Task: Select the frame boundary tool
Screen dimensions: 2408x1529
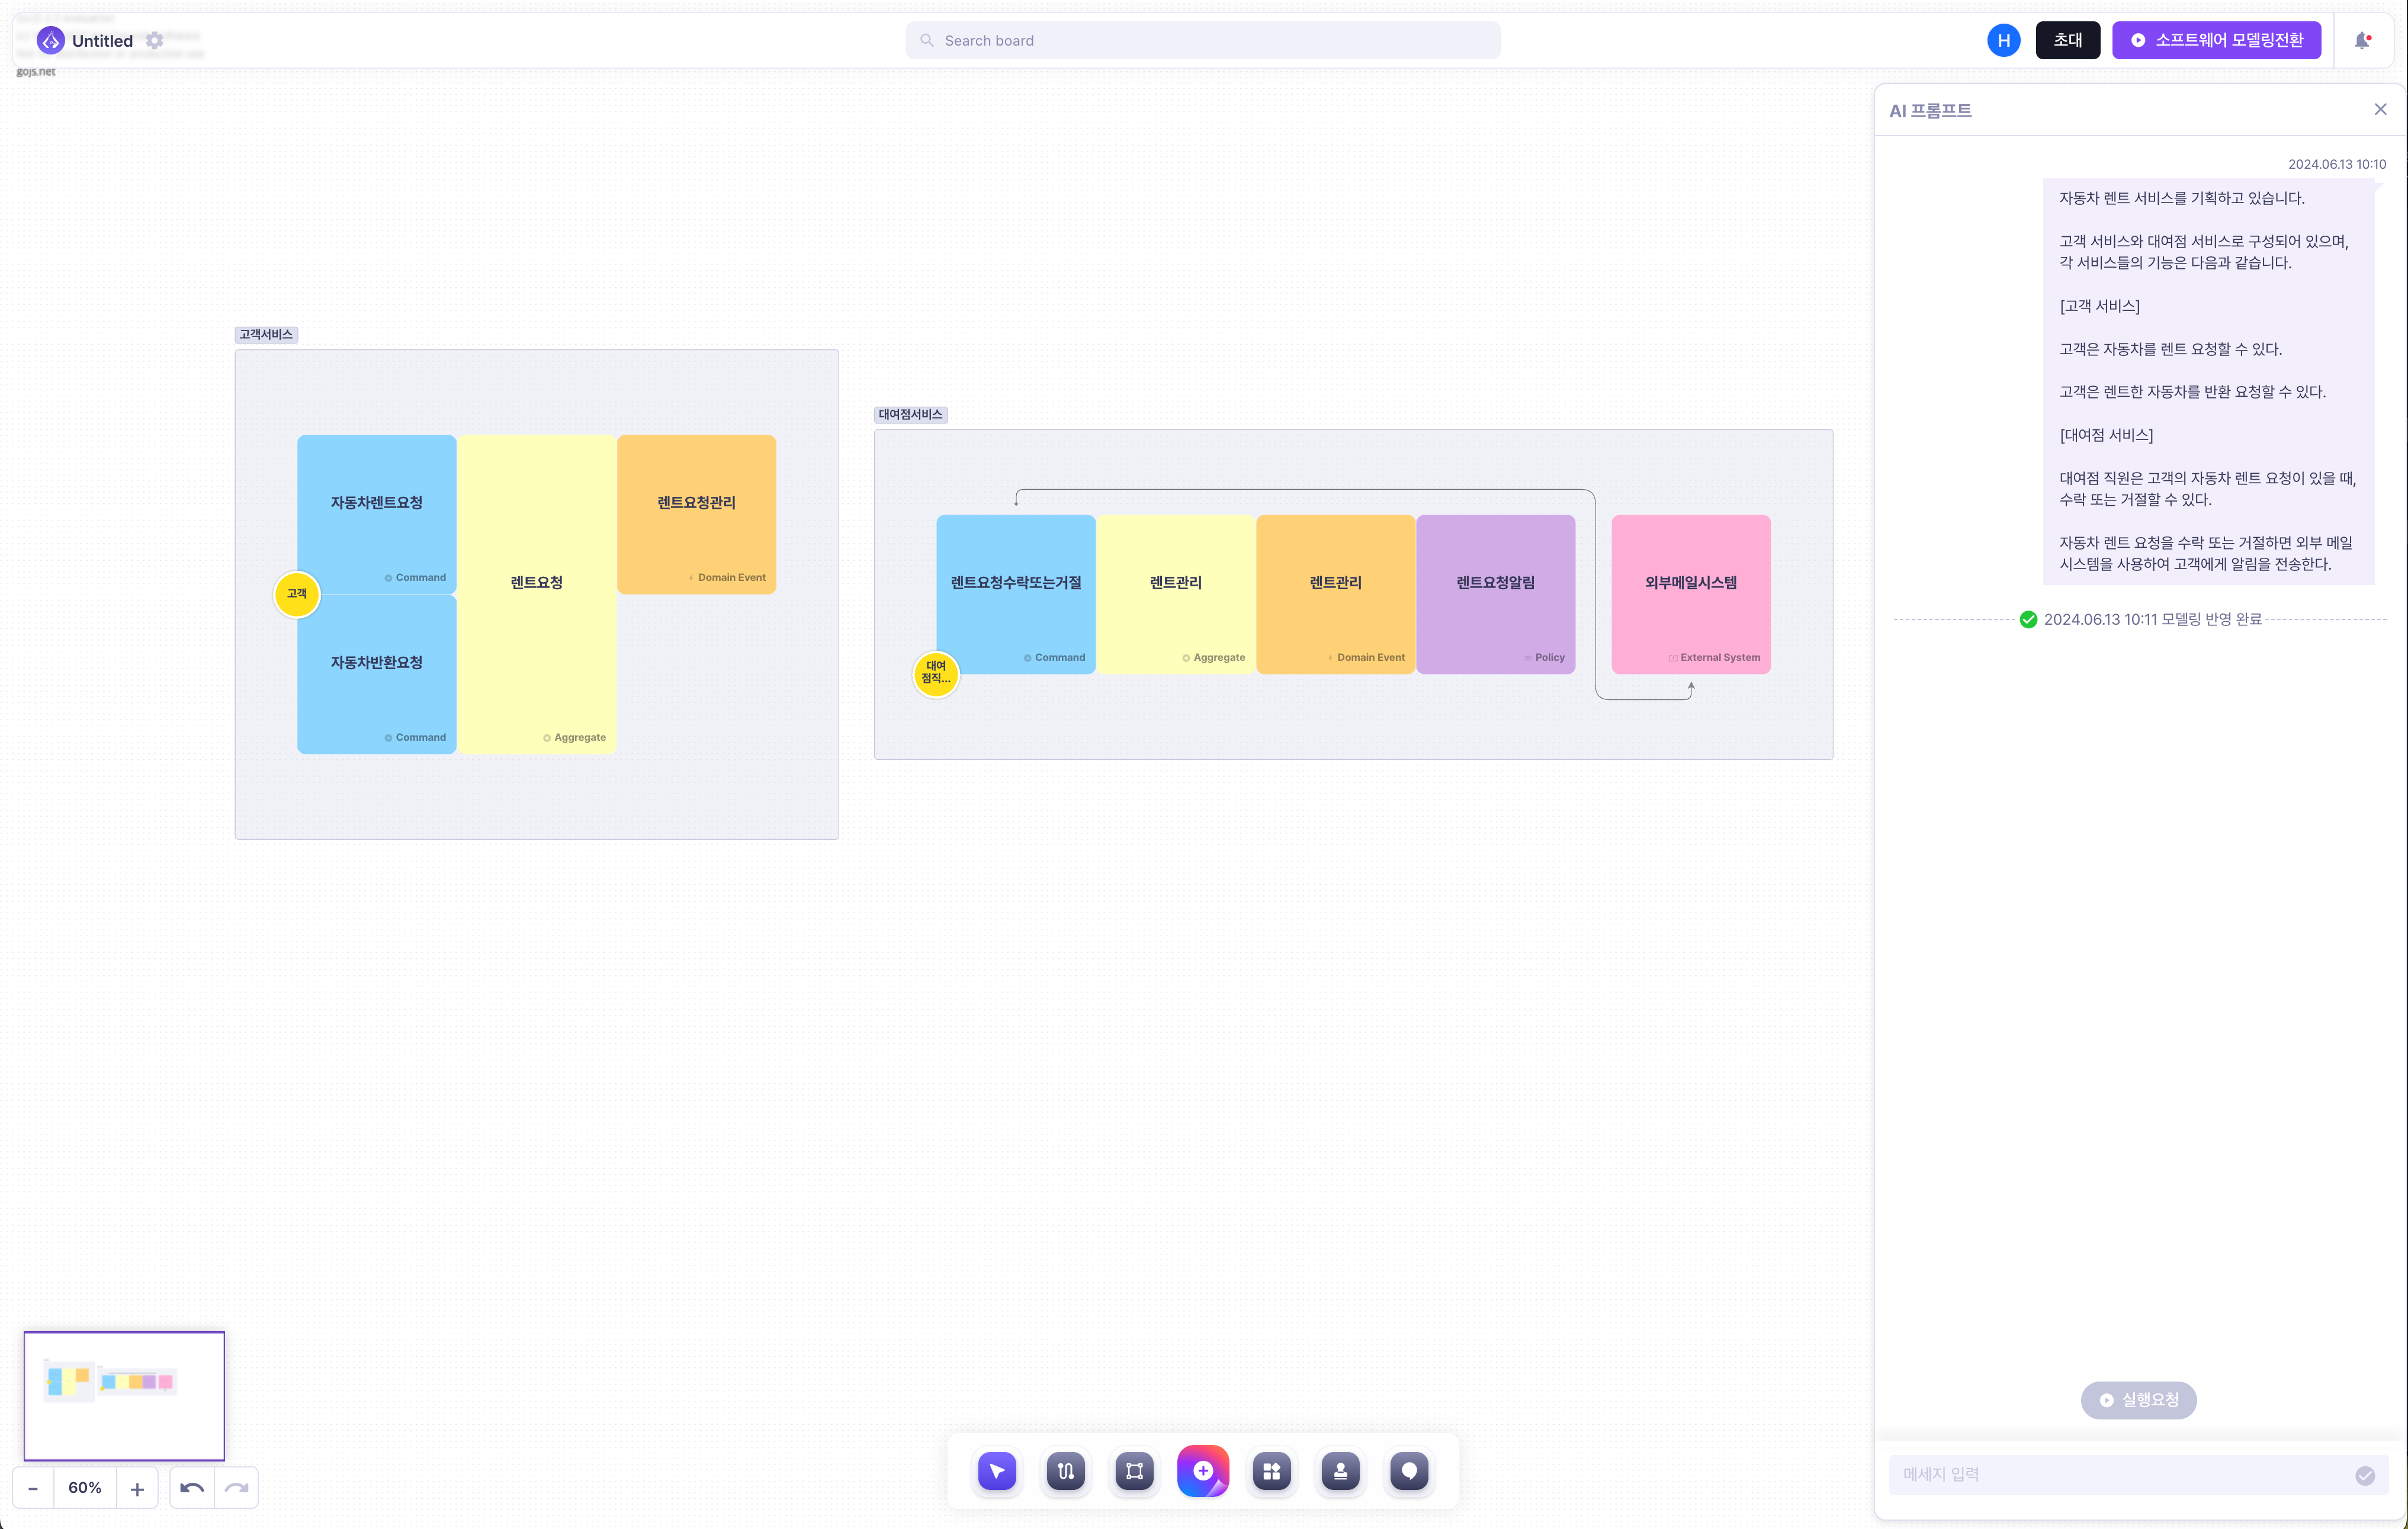Action: point(1134,1471)
